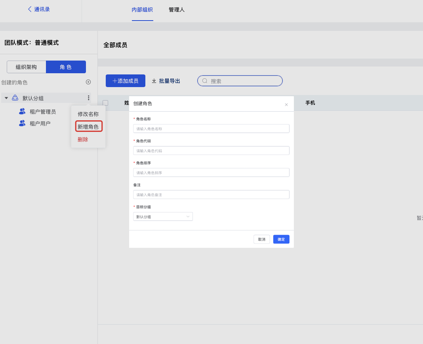
Task: Switch to 组织架构 view
Action: [26, 67]
